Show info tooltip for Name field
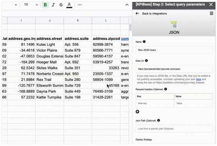The image size is (217, 146). pyautogui.click(x=144, y=41)
